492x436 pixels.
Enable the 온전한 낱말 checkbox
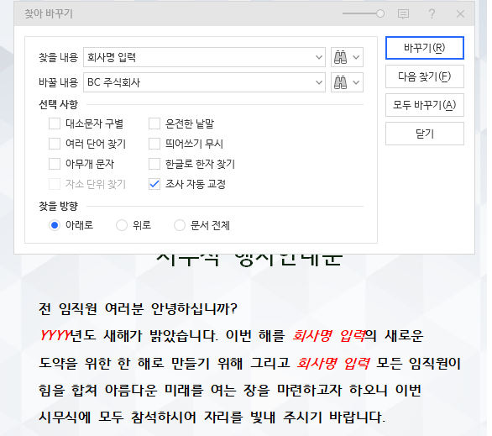click(154, 123)
